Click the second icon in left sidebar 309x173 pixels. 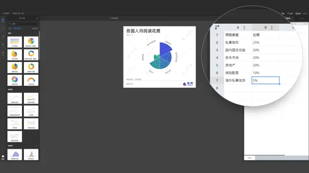(x=3, y=28)
